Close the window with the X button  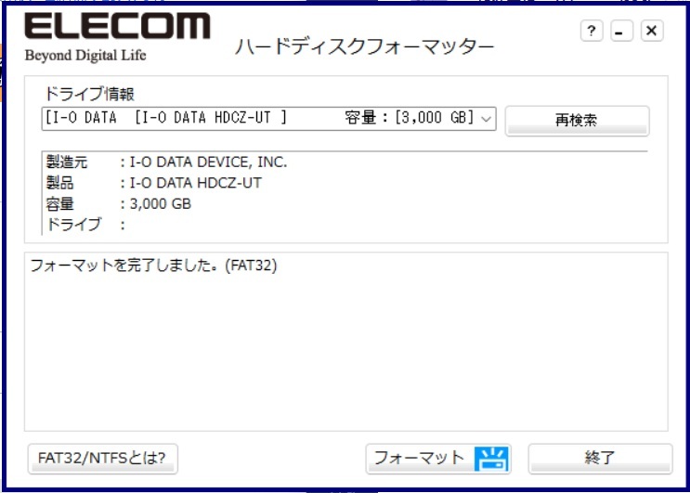pos(652,31)
